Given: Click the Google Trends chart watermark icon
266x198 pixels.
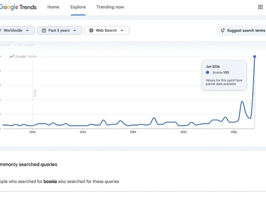Looking at the screenshot, I should tap(11, 57).
